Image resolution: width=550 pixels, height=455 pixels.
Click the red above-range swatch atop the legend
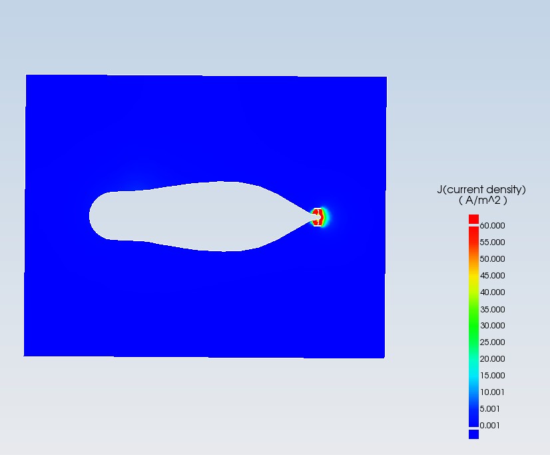[473, 219]
